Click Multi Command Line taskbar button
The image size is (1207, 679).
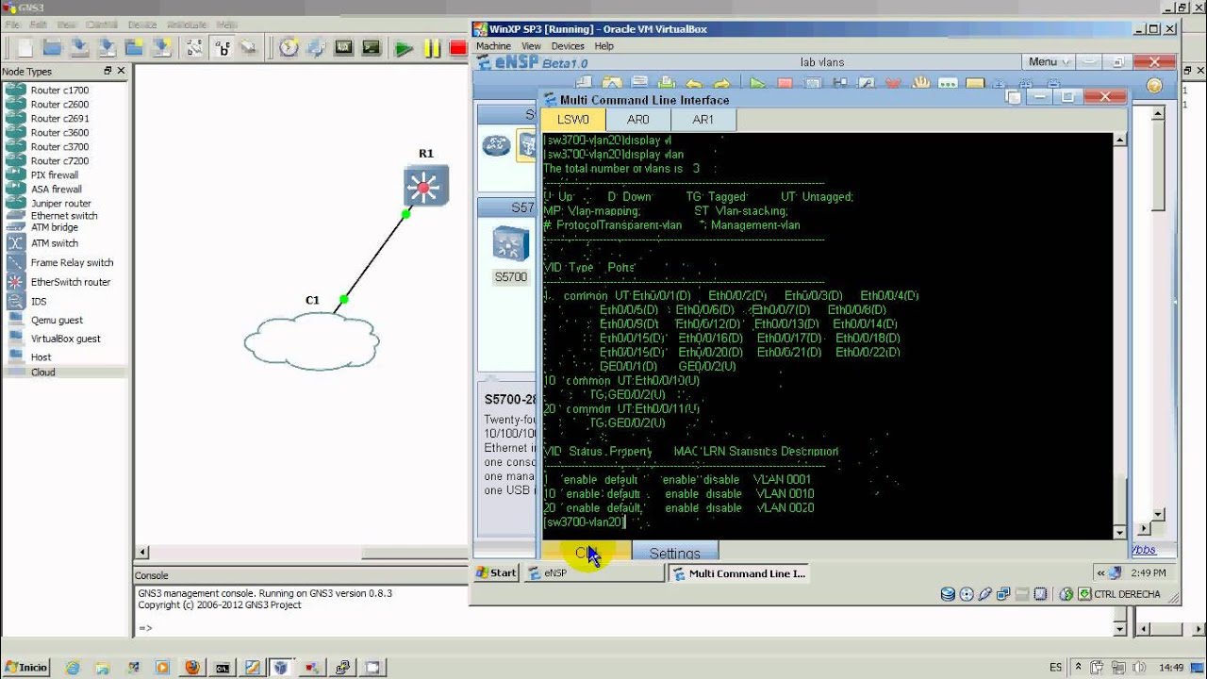[x=737, y=572]
